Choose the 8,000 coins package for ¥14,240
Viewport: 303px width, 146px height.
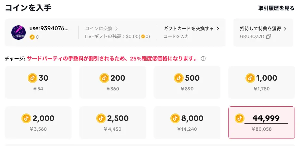point(187,123)
